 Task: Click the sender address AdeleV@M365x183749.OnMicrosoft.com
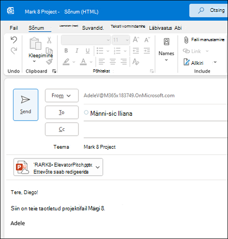click(129, 96)
